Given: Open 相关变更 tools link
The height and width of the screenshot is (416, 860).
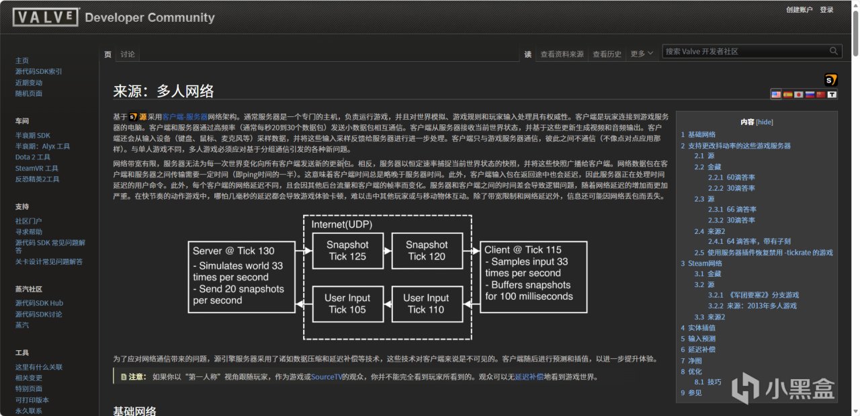Looking at the screenshot, I should coord(29,378).
